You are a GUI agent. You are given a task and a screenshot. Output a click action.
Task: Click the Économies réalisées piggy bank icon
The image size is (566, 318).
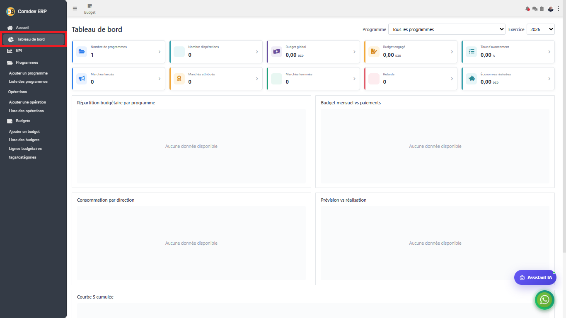(x=471, y=79)
